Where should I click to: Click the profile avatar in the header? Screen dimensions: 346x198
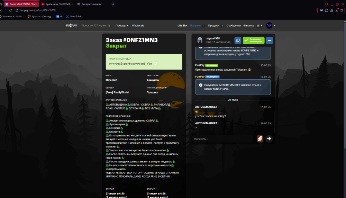click(x=269, y=26)
